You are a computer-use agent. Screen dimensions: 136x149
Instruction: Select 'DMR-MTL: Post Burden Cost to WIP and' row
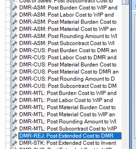coord(68,93)
